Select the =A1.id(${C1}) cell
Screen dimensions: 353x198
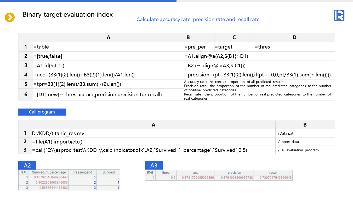108,65
